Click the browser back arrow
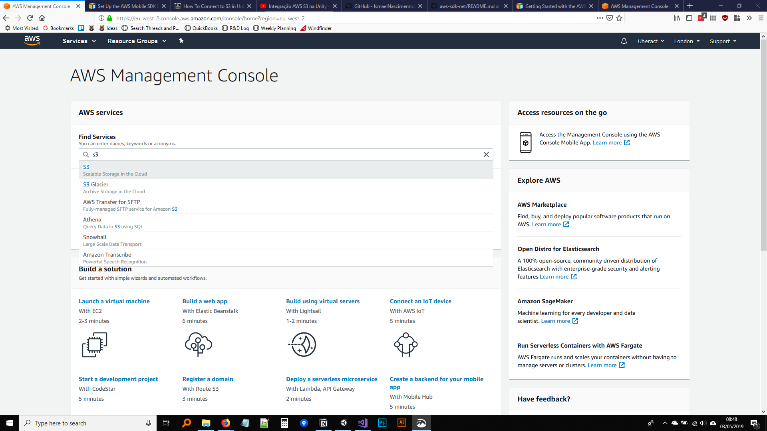This screenshot has width=767, height=431. coord(6,18)
